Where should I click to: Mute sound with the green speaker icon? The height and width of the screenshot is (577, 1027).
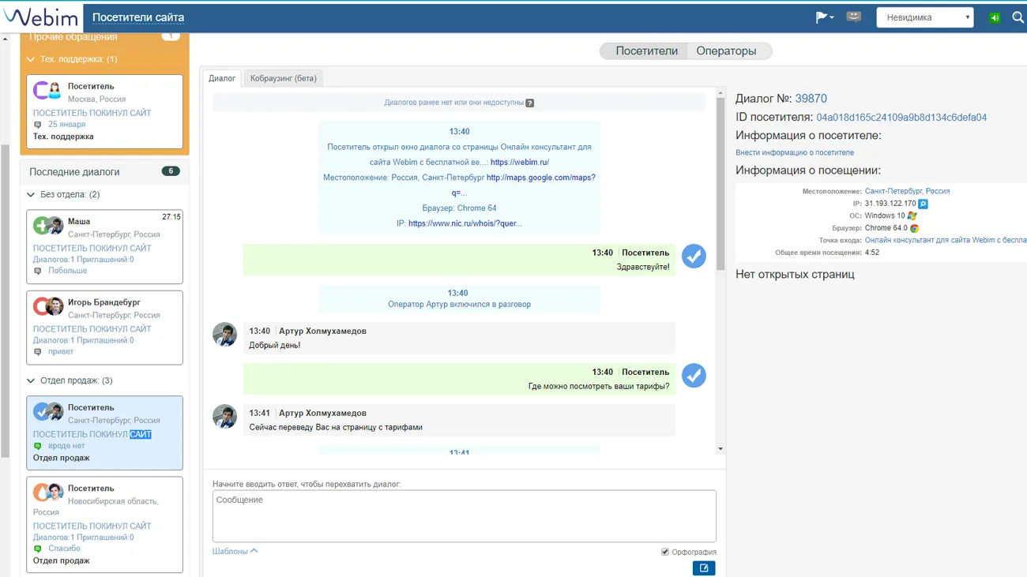(995, 17)
